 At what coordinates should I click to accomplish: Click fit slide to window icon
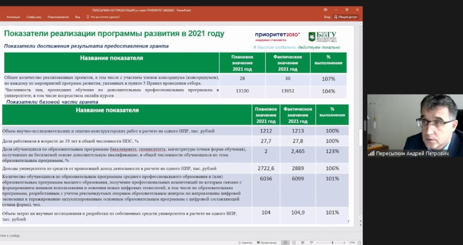[x=359, y=242]
